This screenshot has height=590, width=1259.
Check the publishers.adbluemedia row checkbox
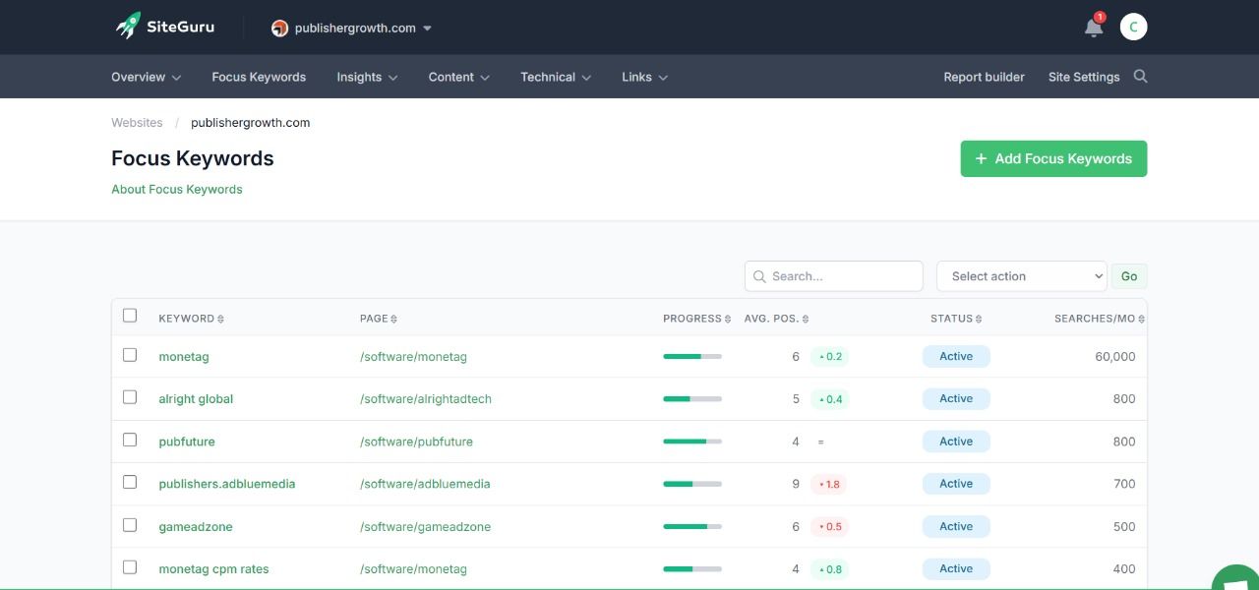130,482
